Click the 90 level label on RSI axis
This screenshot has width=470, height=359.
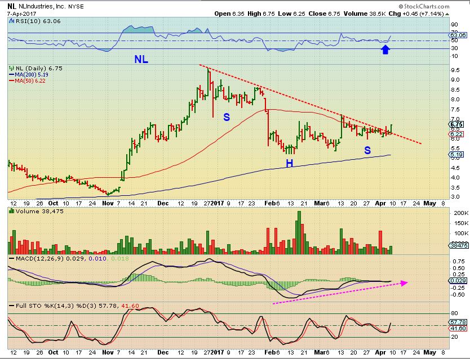tap(454, 25)
